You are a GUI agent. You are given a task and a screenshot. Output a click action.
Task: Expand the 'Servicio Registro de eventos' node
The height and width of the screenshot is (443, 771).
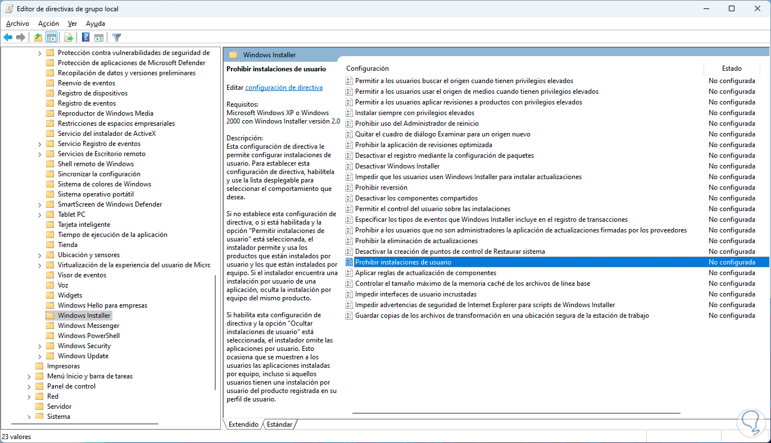point(39,144)
